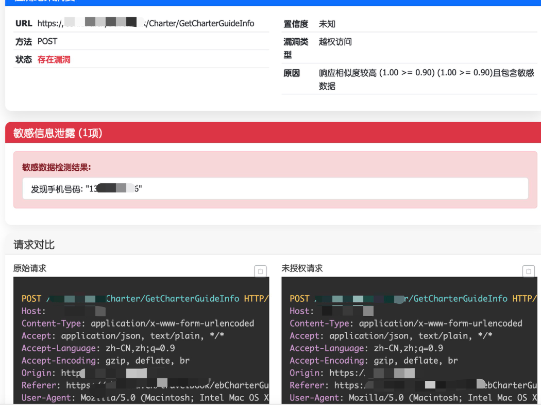This screenshot has height=405, width=541.
Task: Click the 敏感数据检测结果 label
Action: coord(57,167)
